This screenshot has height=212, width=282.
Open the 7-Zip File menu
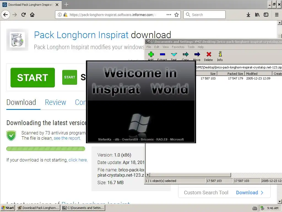pos(149,47)
